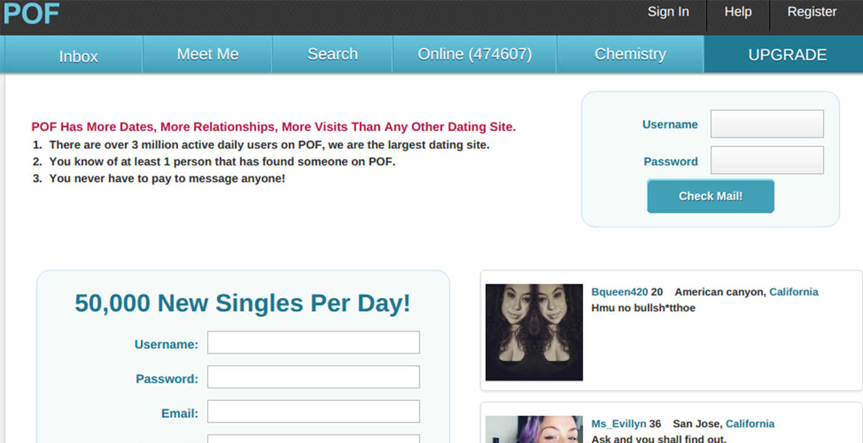Open the Search tab
The height and width of the screenshot is (443, 863).
pos(332,54)
